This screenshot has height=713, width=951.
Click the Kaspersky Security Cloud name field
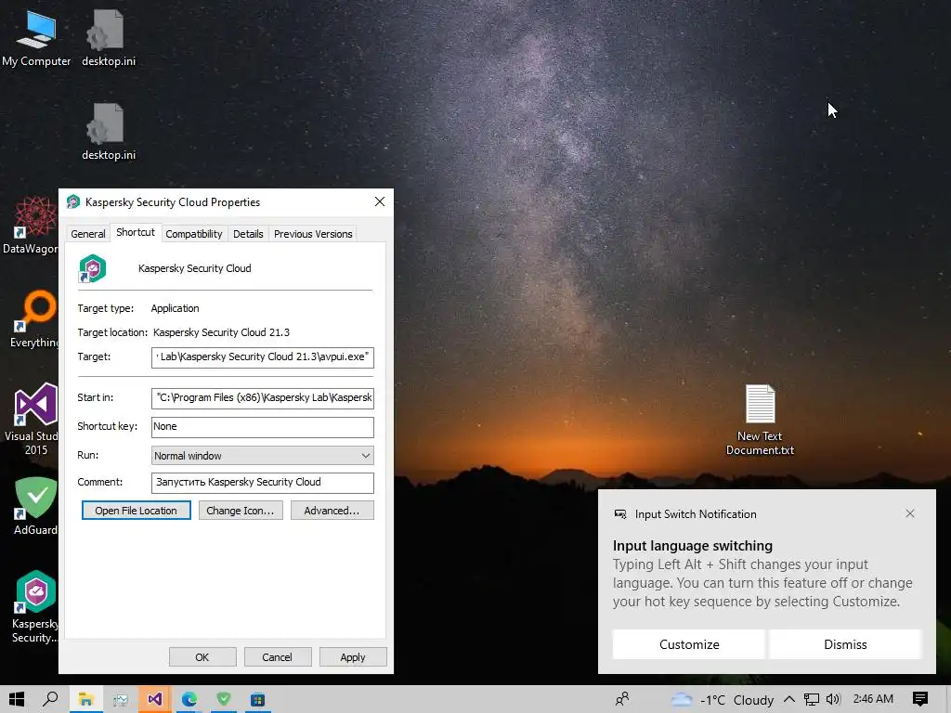pyautogui.click(x=195, y=268)
